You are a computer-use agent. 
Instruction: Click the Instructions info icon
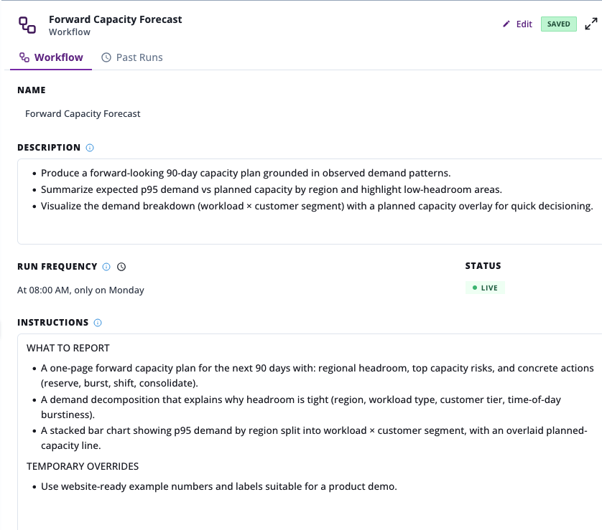click(x=98, y=323)
